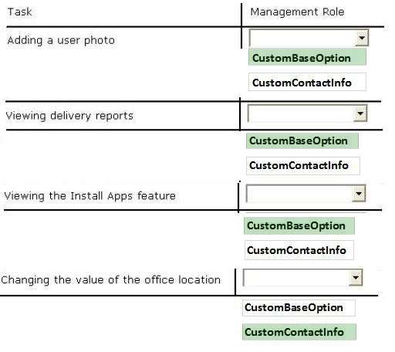
Task: Click the Management Role column header
Action: point(297,12)
